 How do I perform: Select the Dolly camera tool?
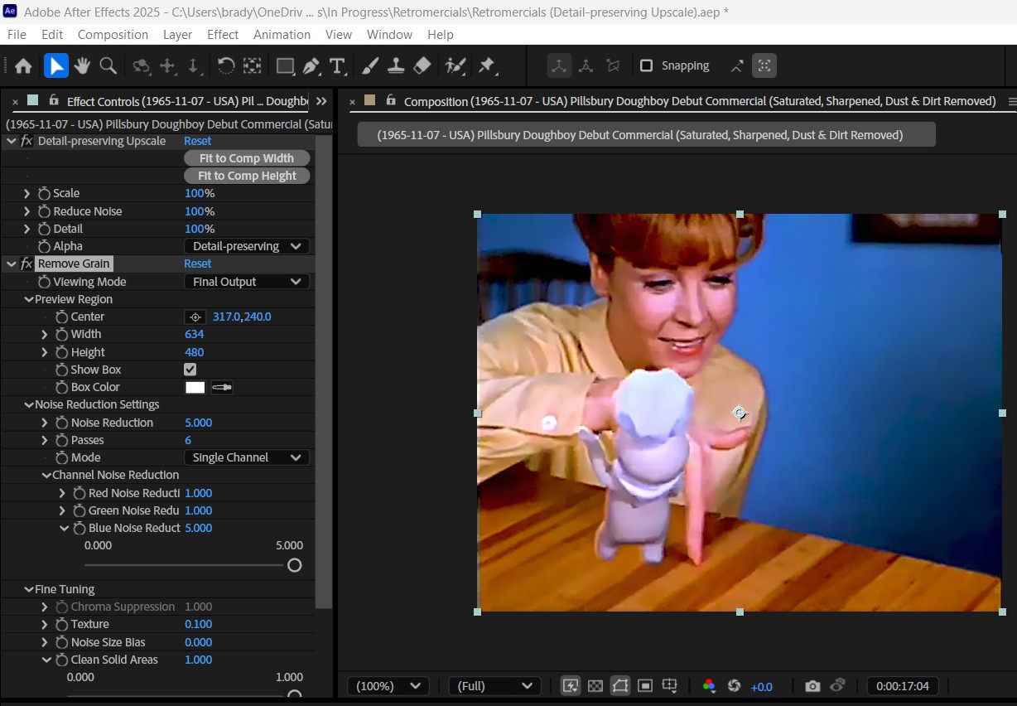click(x=193, y=65)
